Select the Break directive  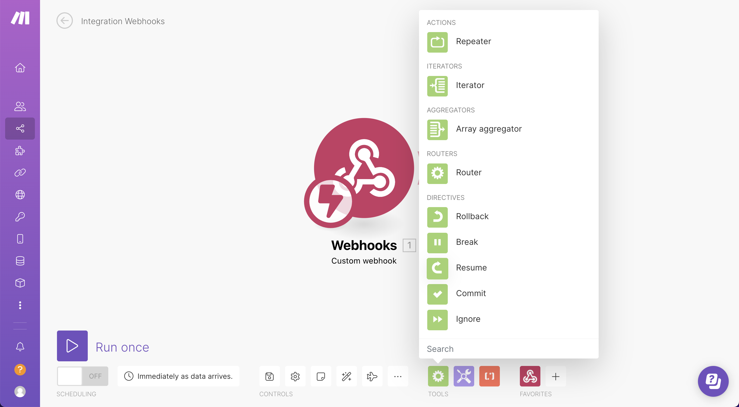click(467, 241)
